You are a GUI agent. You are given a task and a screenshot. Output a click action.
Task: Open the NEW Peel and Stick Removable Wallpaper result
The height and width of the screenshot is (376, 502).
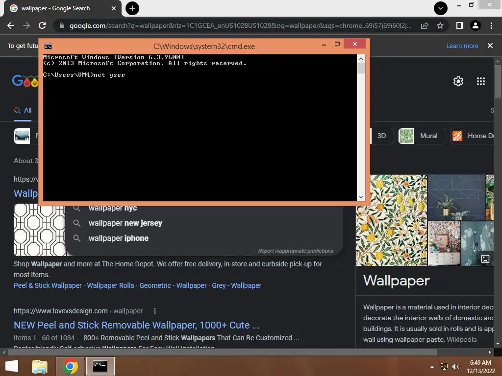coord(137,325)
